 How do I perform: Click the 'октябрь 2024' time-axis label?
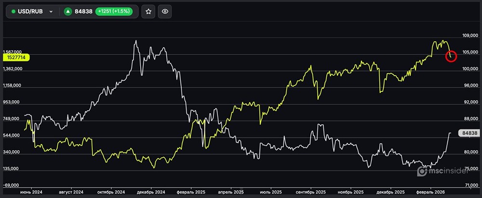coord(111,192)
